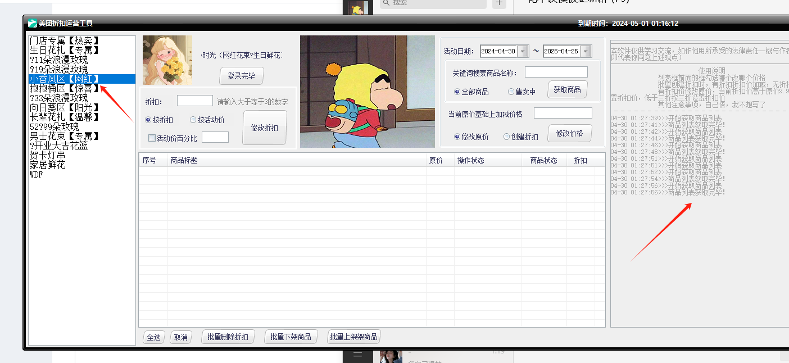Select category 家居鲜花

coord(82,165)
